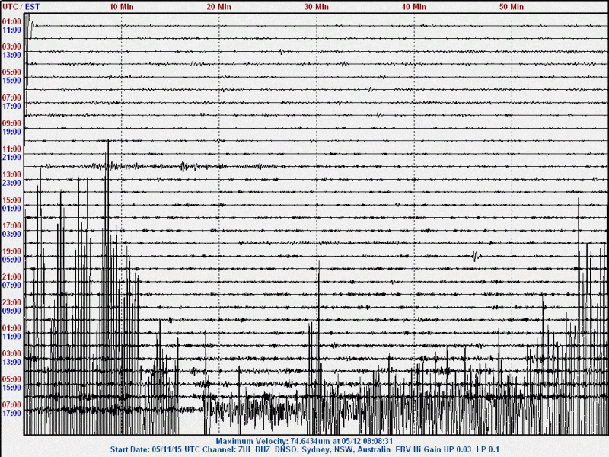
Task: Click the blue EST header label
Action: pyautogui.click(x=32, y=7)
